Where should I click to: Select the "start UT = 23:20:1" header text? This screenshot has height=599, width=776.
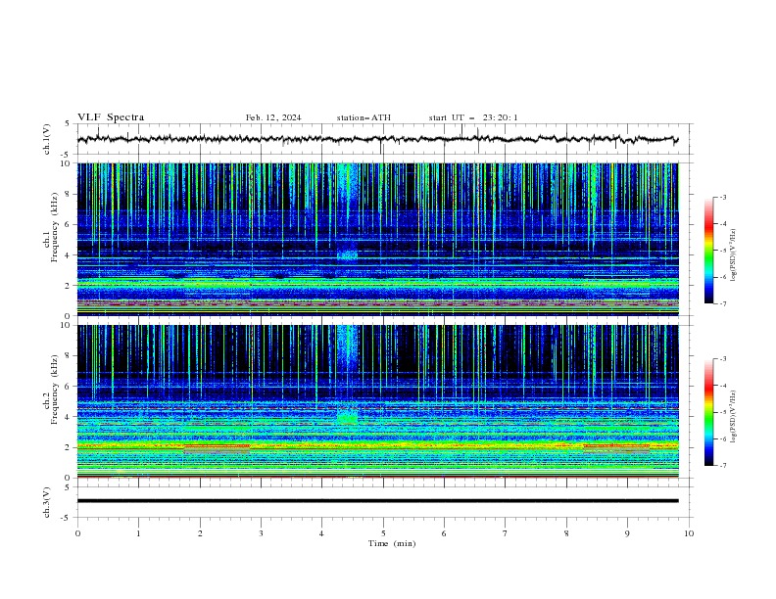pyautogui.click(x=473, y=117)
